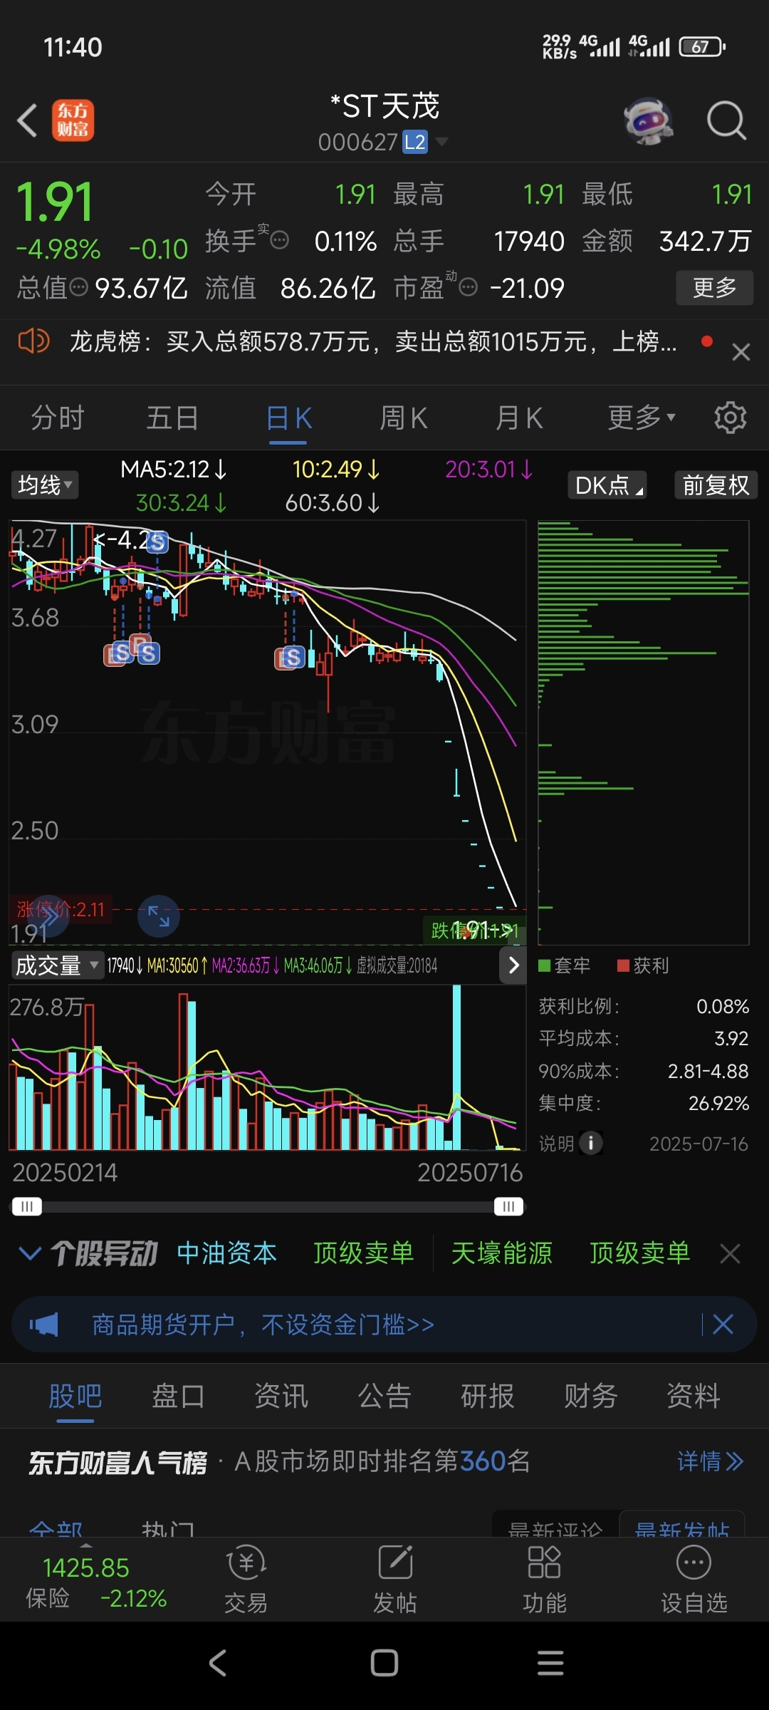Screen dimensions: 769x1710
Task: Open the 东方财富 orange logo icon
Action: [x=73, y=120]
